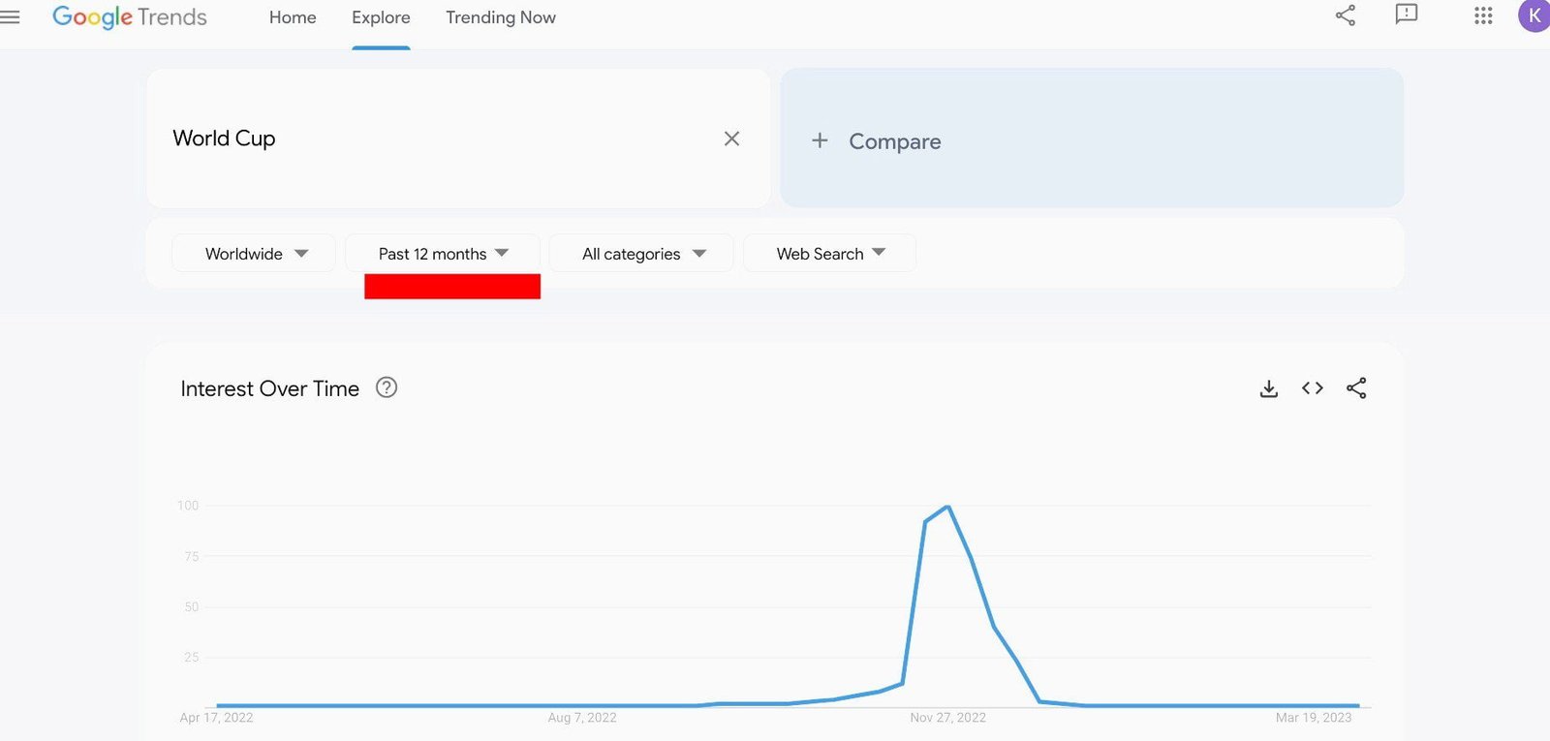Viewport: 1550px width, 741px height.
Task: Open the Web Search type dropdown
Action: [829, 254]
